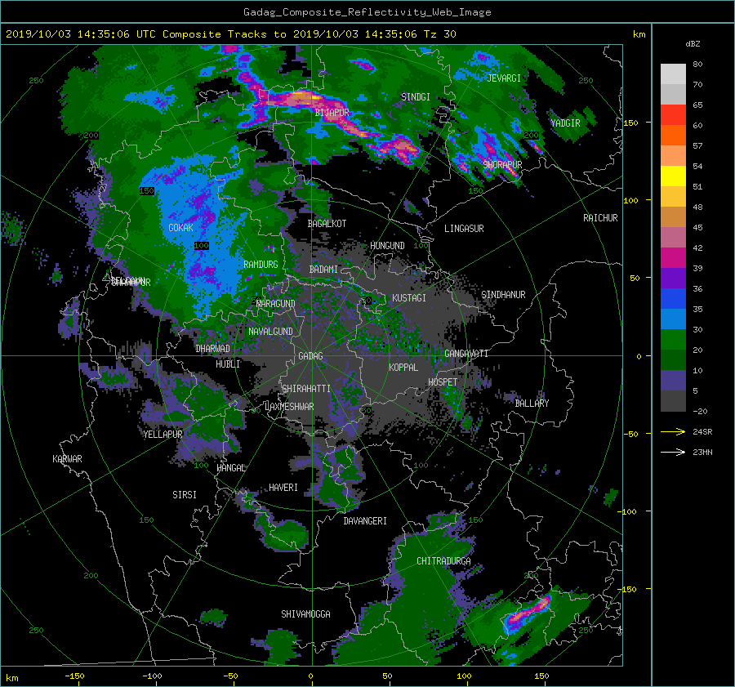Viewport: 735px width, 687px height.
Task: Click the 80 value in dBZ legend
Action: coord(697,65)
